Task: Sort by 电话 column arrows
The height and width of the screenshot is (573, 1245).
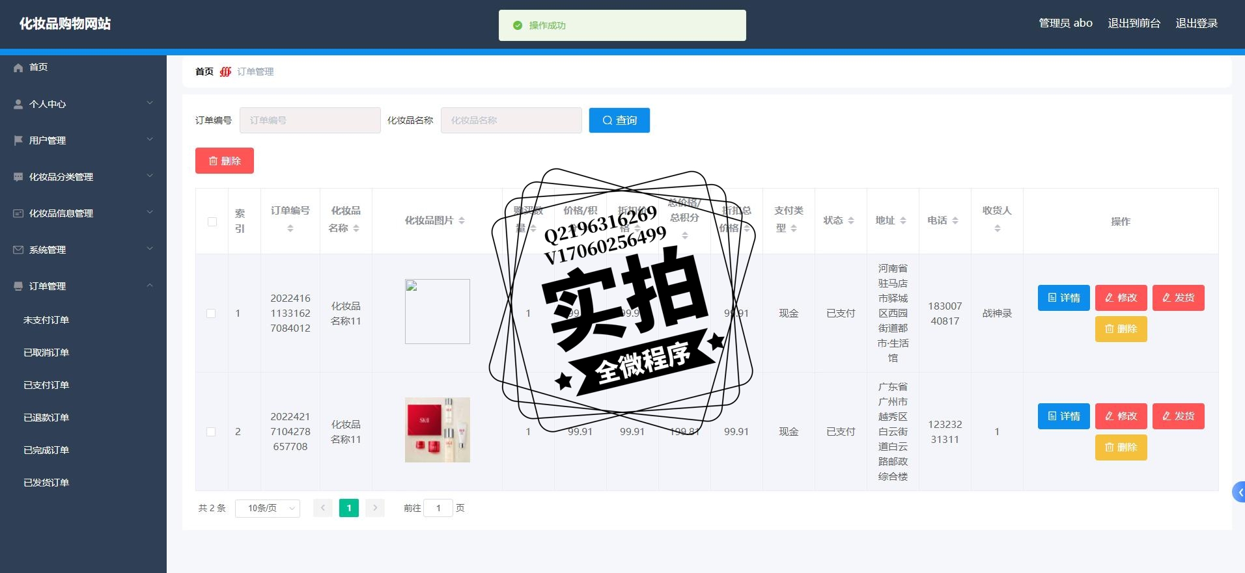Action: pos(955,220)
